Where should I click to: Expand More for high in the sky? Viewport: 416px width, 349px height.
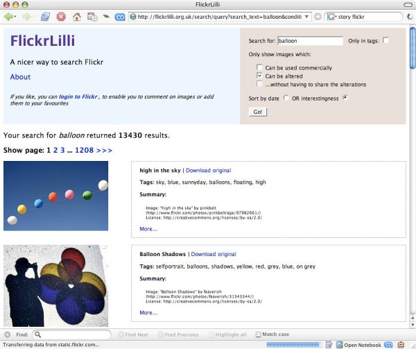point(148,229)
